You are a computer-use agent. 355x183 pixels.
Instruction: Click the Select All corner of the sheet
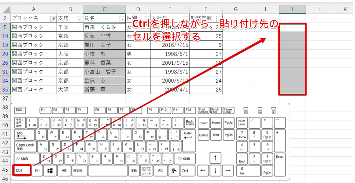(x=5, y=10)
